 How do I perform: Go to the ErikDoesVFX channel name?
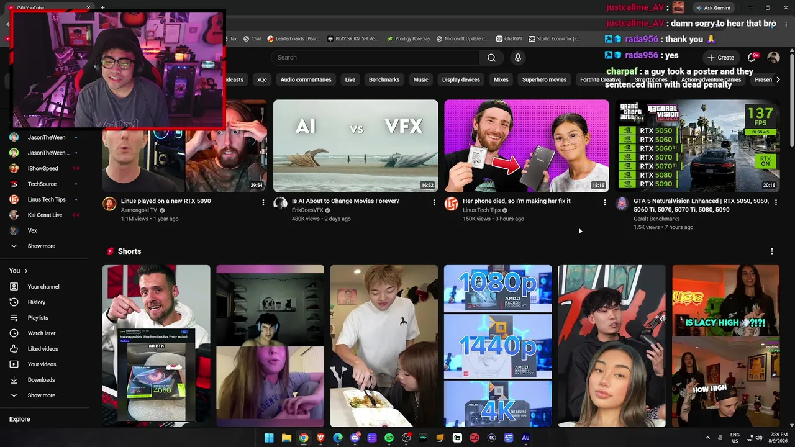coord(307,210)
